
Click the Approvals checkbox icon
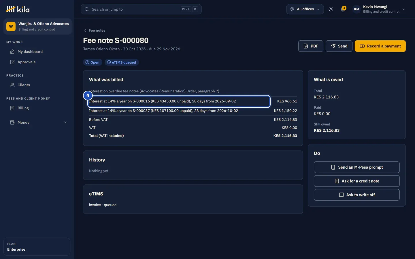pos(12,62)
